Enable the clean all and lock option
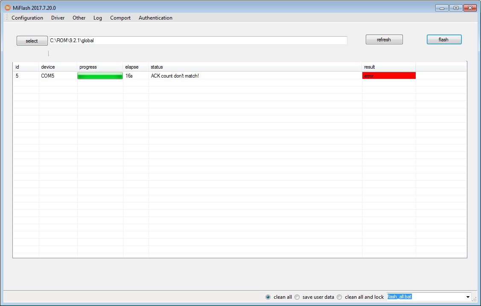This screenshot has height=306, width=481. 339,297
